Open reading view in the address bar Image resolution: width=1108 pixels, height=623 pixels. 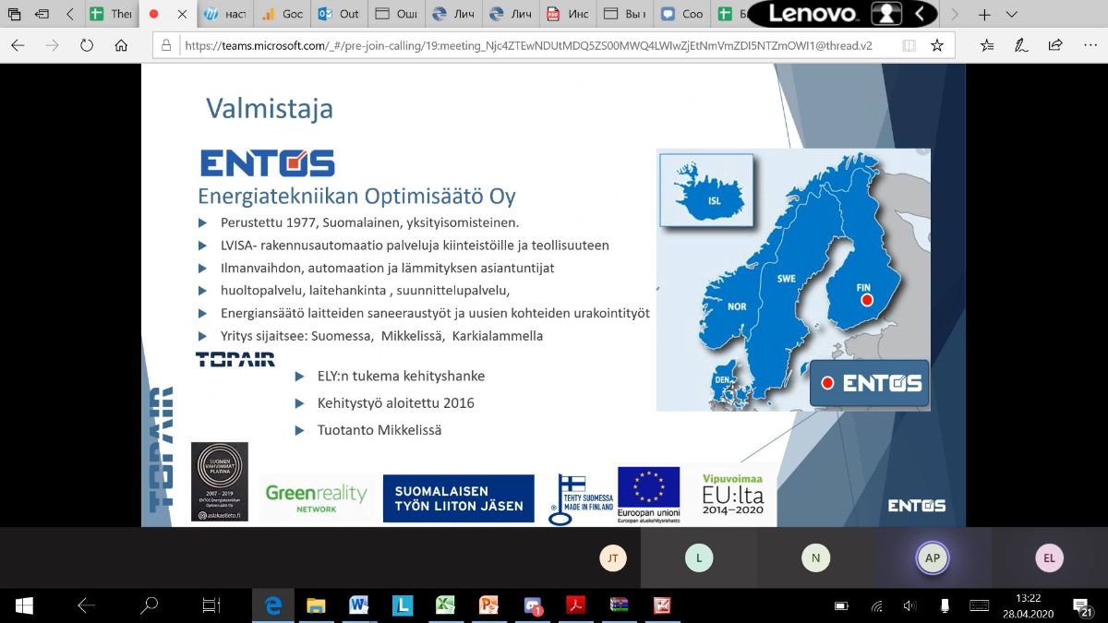[x=909, y=44]
